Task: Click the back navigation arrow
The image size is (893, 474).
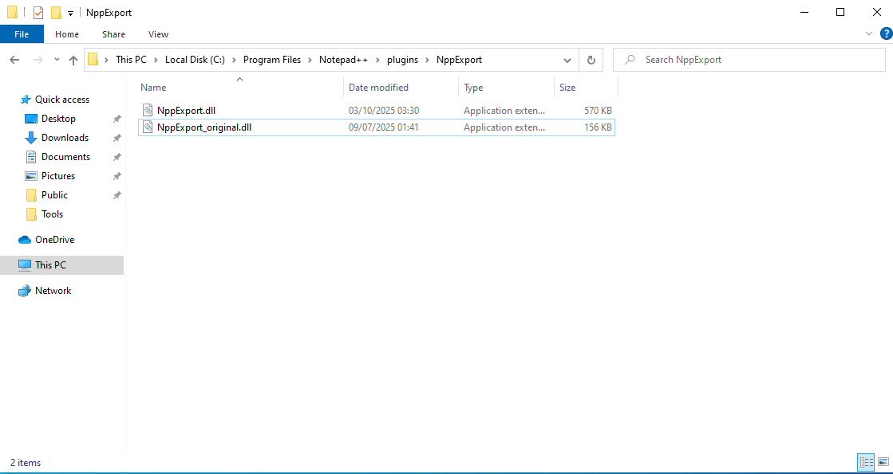Action: (x=14, y=59)
